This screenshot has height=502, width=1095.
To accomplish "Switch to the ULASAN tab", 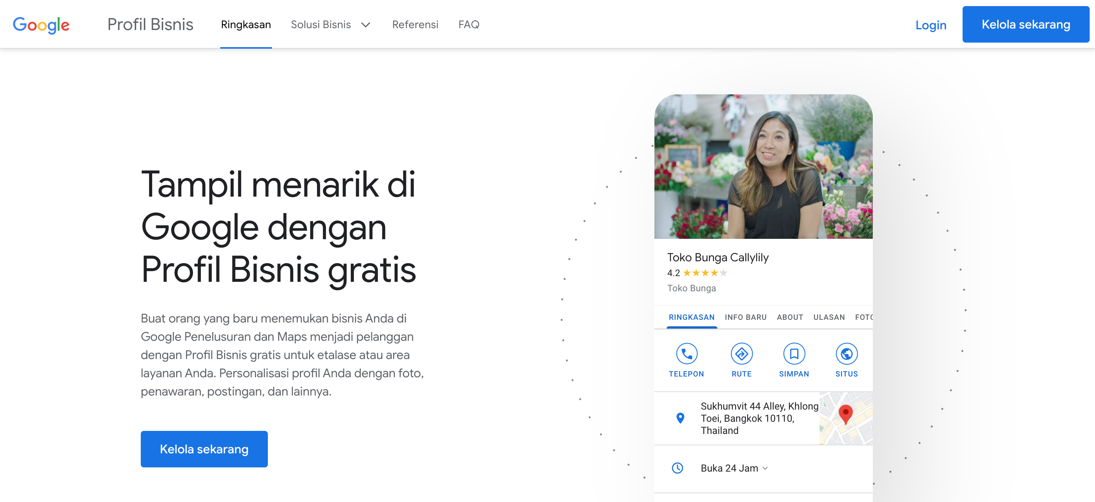I will click(829, 317).
